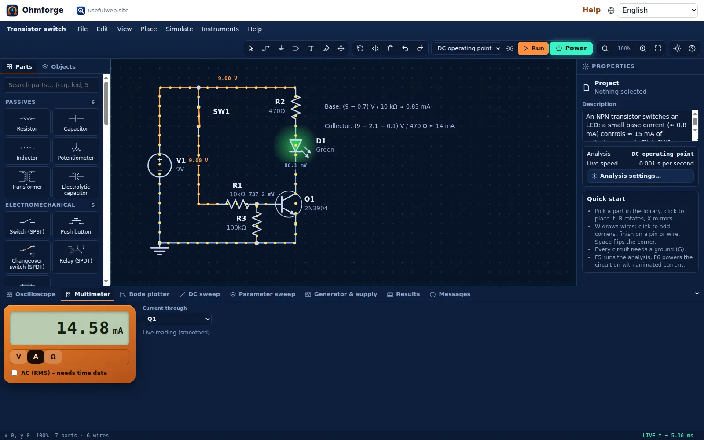The height and width of the screenshot is (440, 704).
Task: Click the Search parts input field
Action: click(x=51, y=85)
